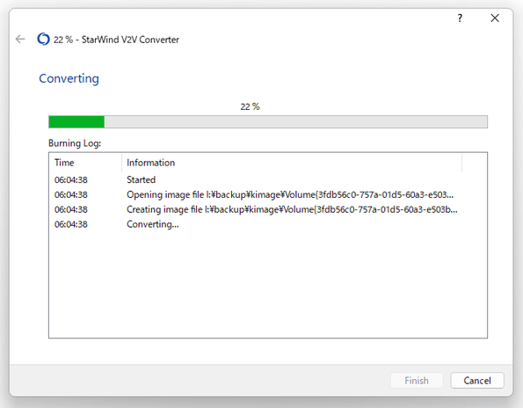Click the empty area of the log list
The height and width of the screenshot is (408, 523).
tap(268, 283)
